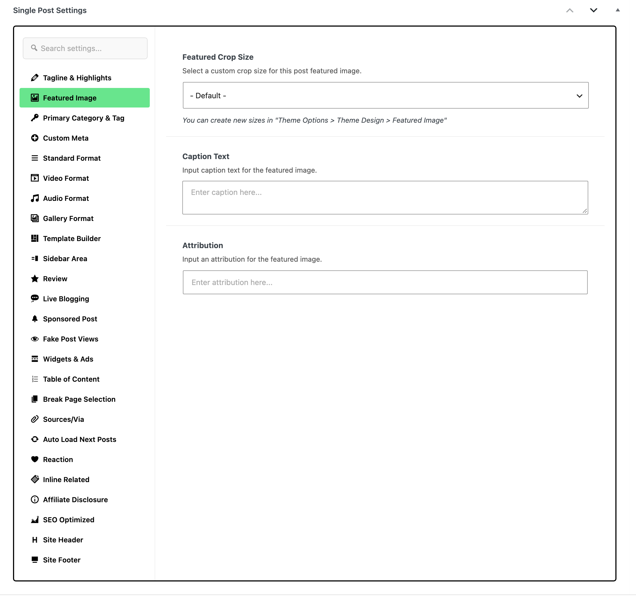The width and height of the screenshot is (636, 601).
Task: Click the chart icon next to SEO Optimized
Action: (x=34, y=520)
